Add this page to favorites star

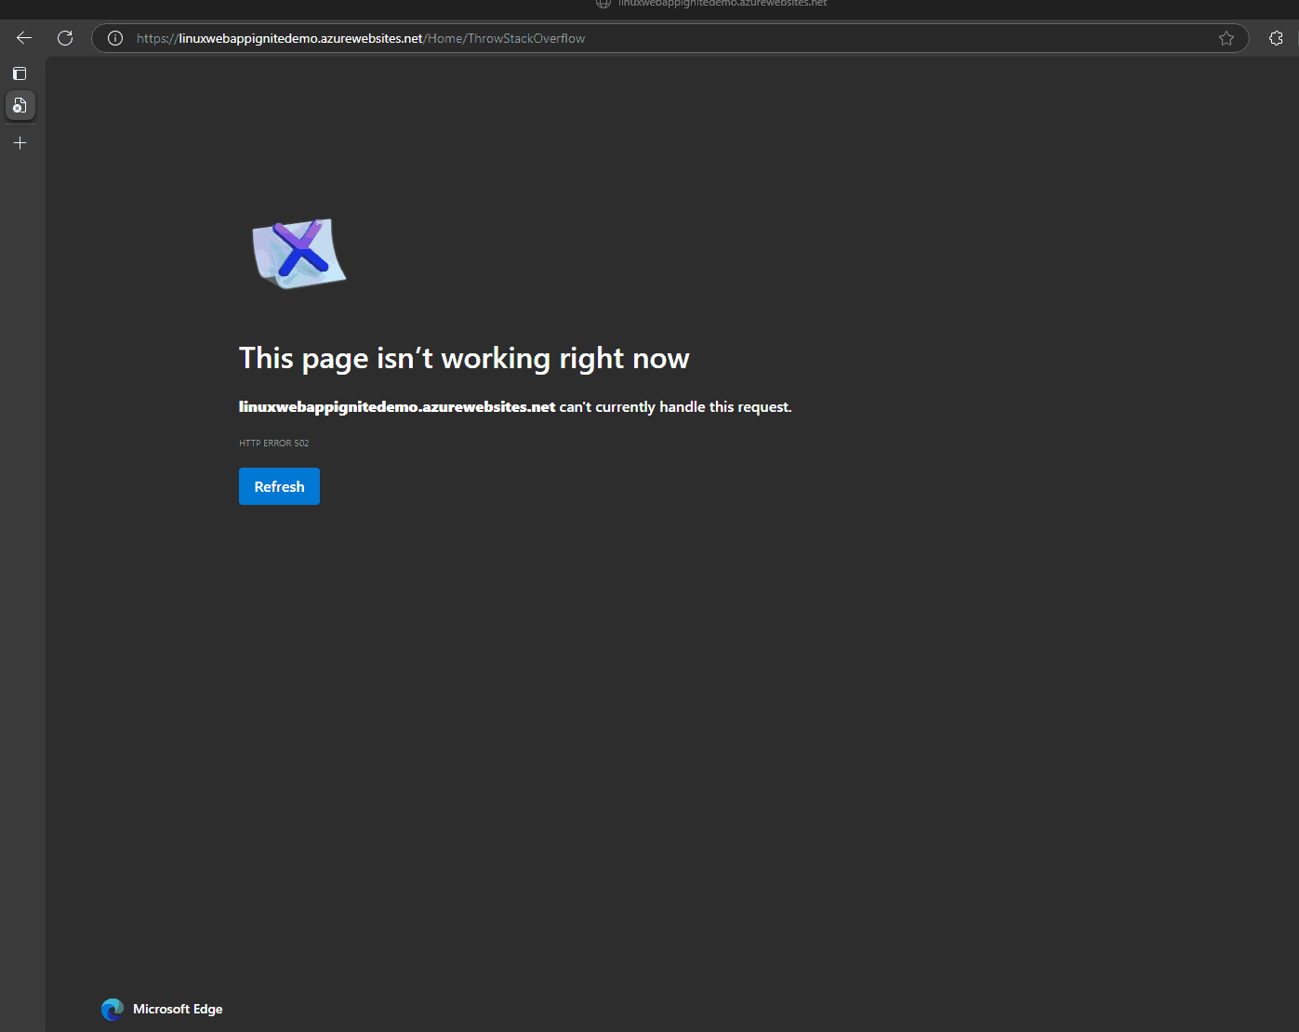[1226, 38]
